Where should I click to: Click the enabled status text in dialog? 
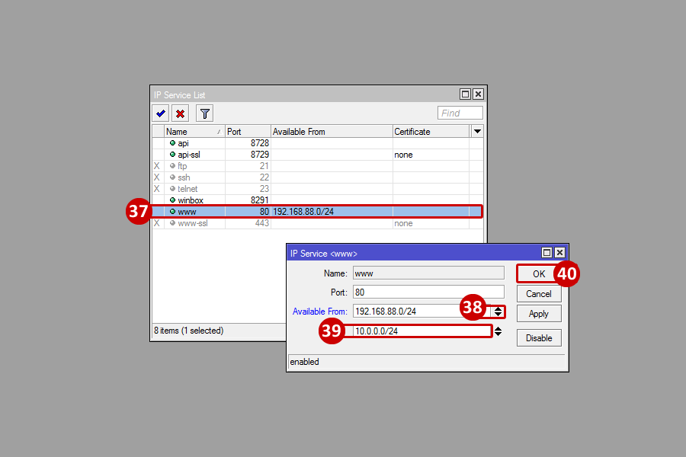(304, 362)
